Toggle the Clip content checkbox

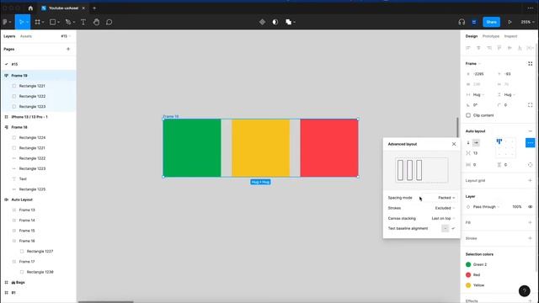coord(468,115)
